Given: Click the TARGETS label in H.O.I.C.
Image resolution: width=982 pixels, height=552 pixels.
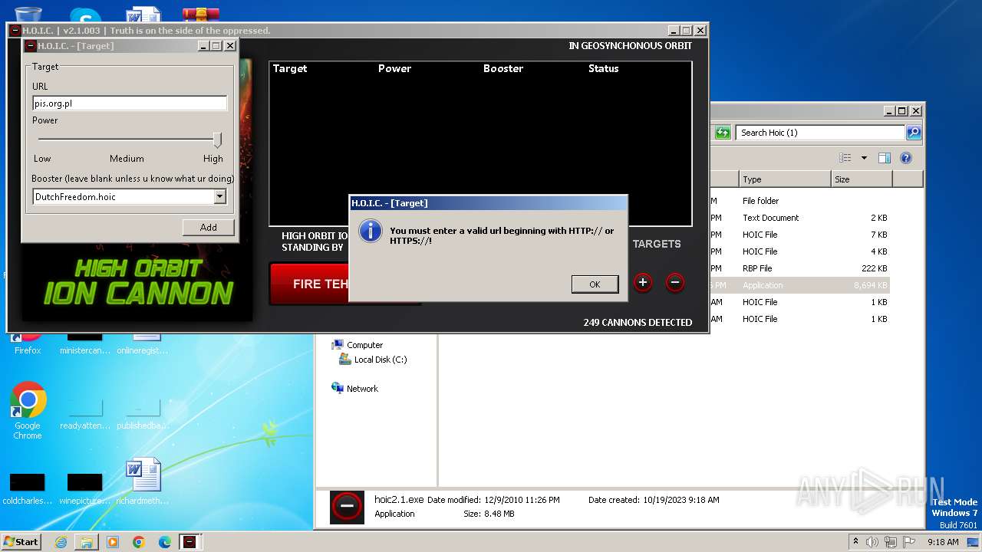Looking at the screenshot, I should [x=657, y=244].
